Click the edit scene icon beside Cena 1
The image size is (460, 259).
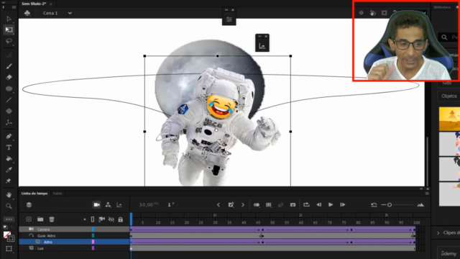27,13
